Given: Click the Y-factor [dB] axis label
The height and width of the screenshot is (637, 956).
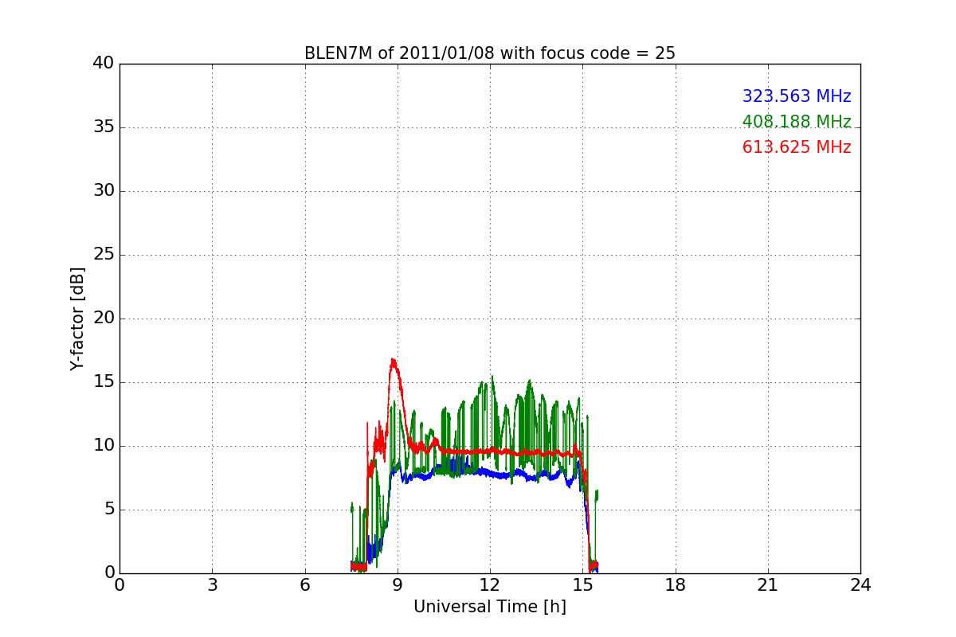Looking at the screenshot, I should (77, 318).
